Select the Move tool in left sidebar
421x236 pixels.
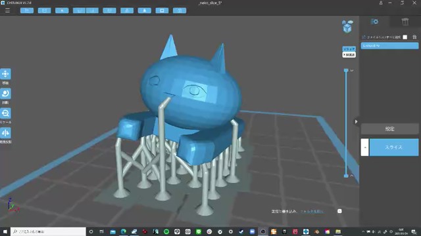click(x=5, y=74)
